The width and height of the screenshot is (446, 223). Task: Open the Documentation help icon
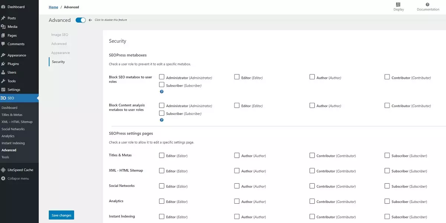[x=428, y=4]
